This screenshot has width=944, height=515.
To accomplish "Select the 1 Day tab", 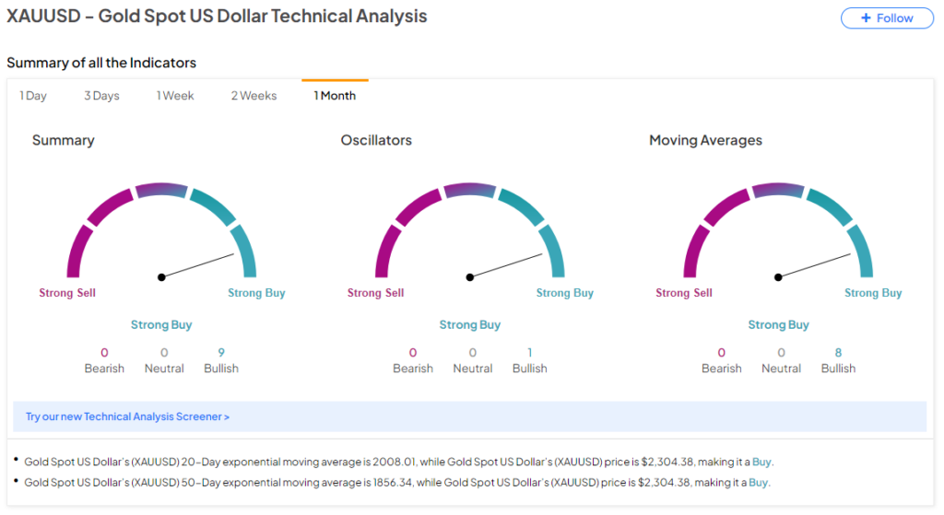I will 33,96.
